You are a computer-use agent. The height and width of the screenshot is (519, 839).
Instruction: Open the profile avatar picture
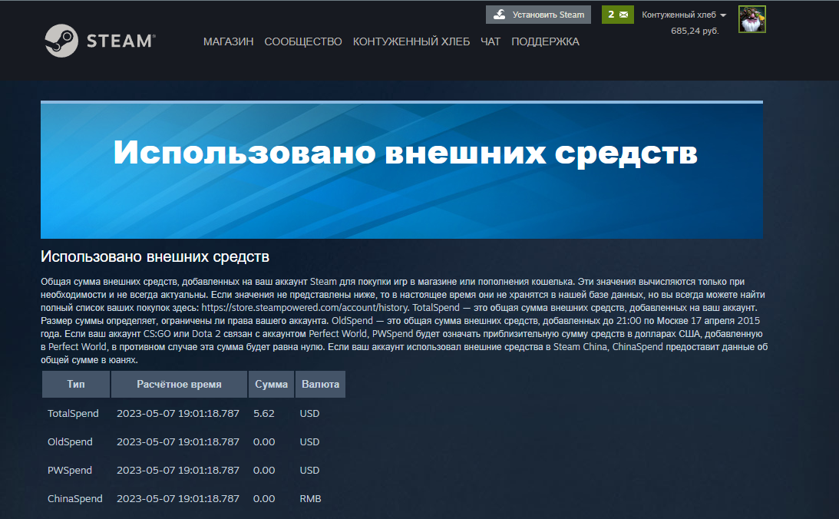751,19
